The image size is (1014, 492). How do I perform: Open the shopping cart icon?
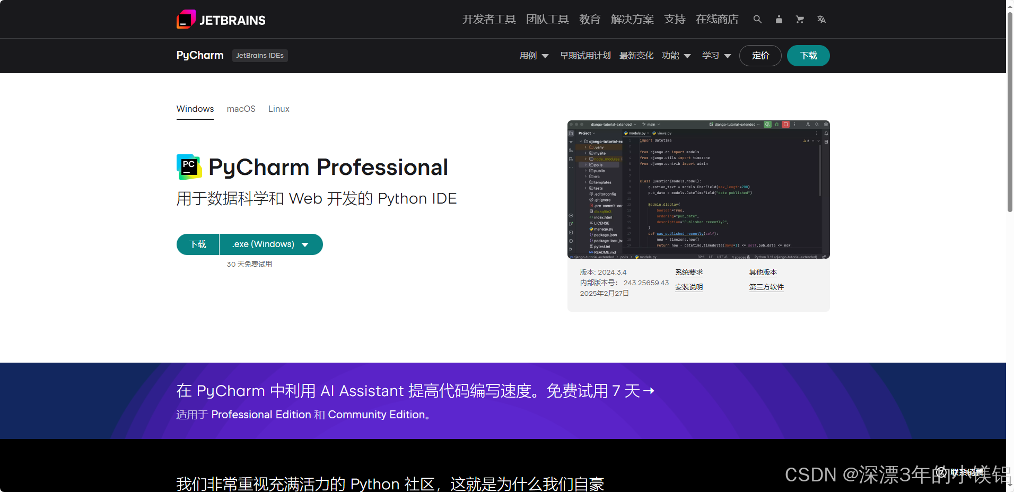point(800,19)
